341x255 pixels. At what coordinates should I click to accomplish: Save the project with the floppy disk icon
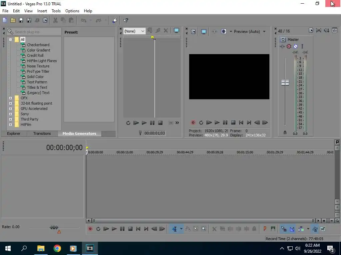click(21, 20)
